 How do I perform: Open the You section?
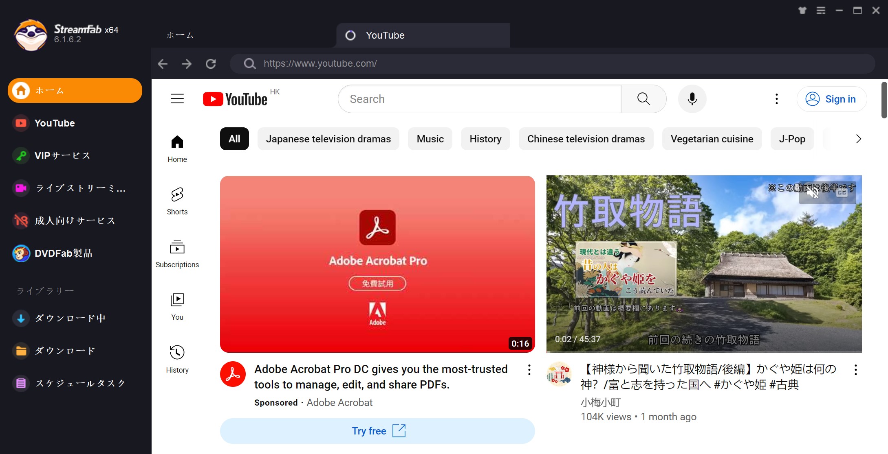click(x=177, y=307)
